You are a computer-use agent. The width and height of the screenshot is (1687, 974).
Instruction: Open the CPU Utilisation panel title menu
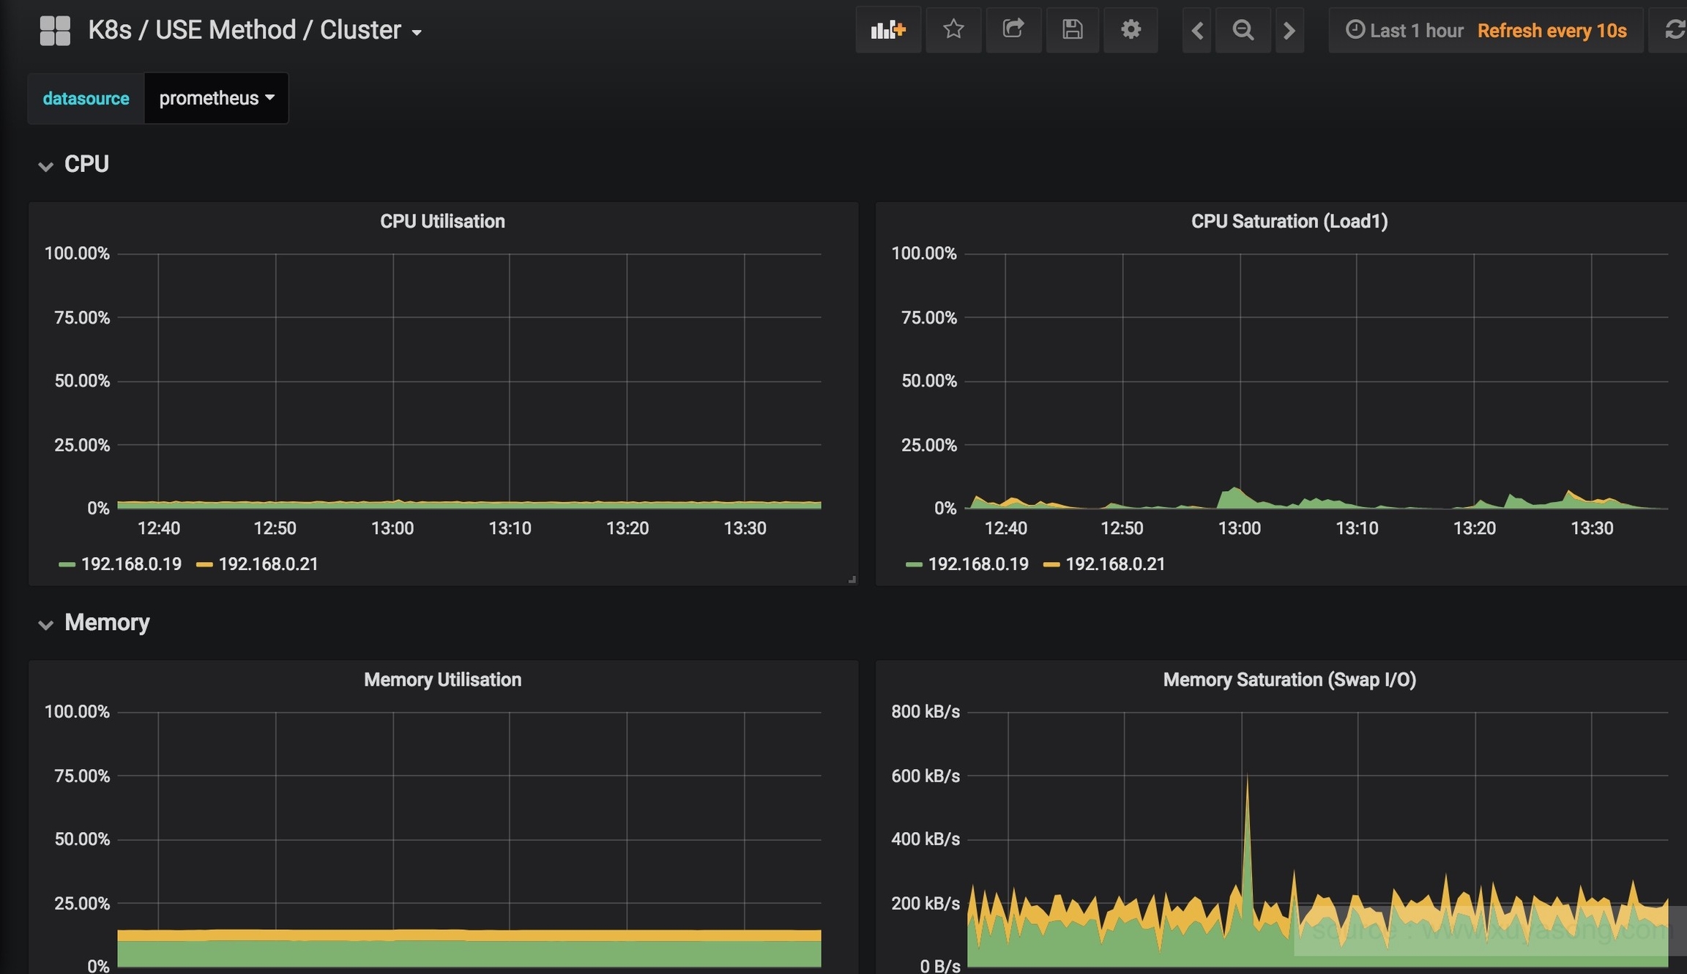442,222
